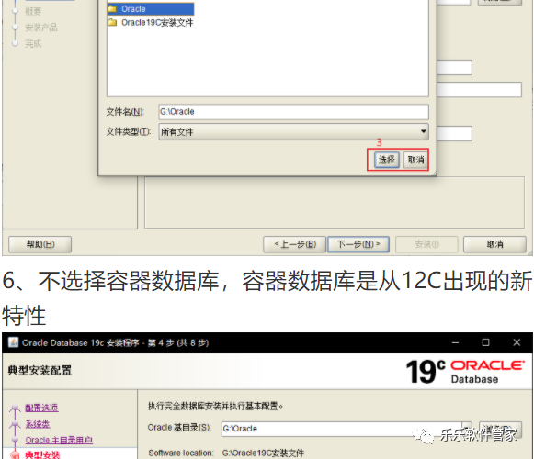Click the installer title bar Java icon
Screen dimensions: 534x459
coord(13,342)
